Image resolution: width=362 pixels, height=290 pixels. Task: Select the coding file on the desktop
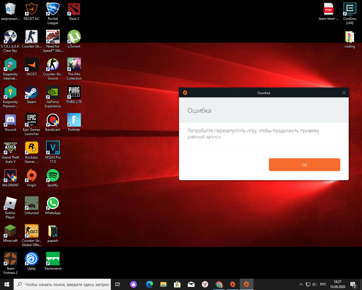click(x=350, y=39)
